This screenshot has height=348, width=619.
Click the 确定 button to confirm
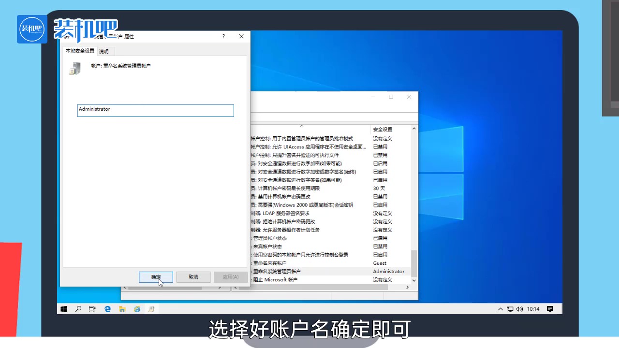click(x=156, y=276)
